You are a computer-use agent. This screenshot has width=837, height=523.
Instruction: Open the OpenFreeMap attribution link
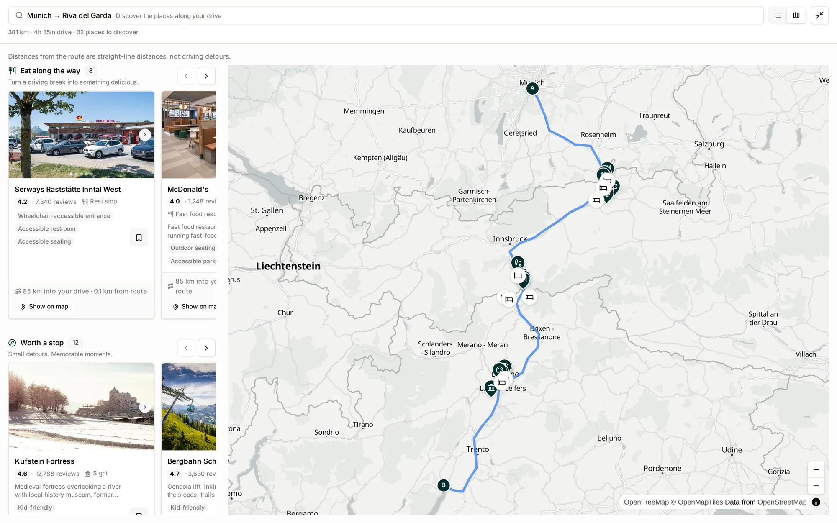pyautogui.click(x=646, y=502)
